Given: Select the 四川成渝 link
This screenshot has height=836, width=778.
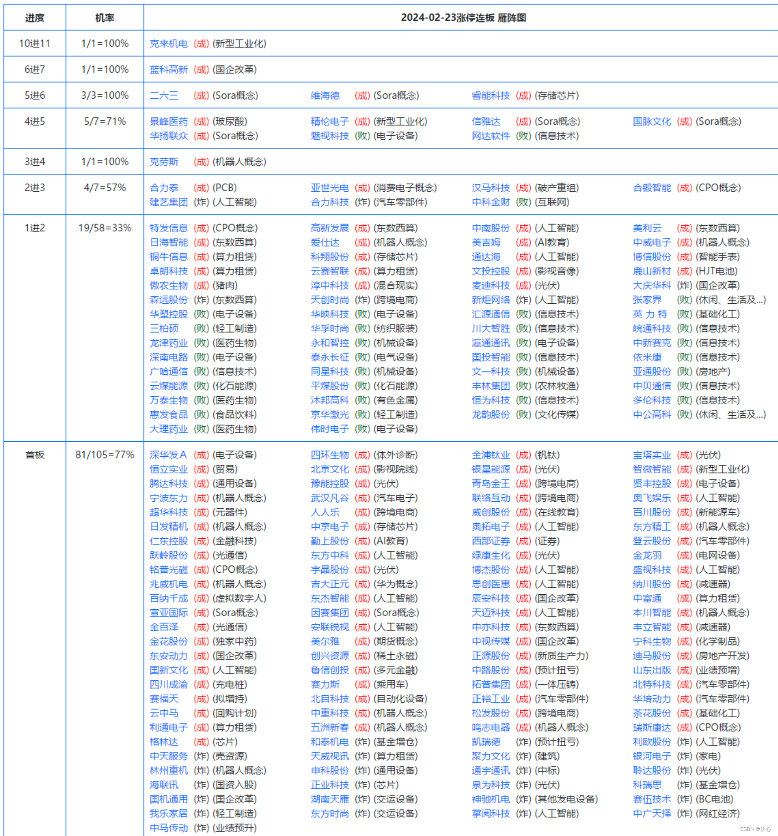Looking at the screenshot, I should [169, 684].
